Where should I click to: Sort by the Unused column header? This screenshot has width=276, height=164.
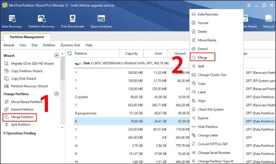click(x=178, y=53)
